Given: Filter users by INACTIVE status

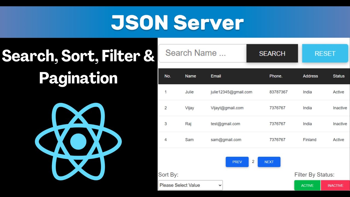Looking at the screenshot, I should point(335,186).
